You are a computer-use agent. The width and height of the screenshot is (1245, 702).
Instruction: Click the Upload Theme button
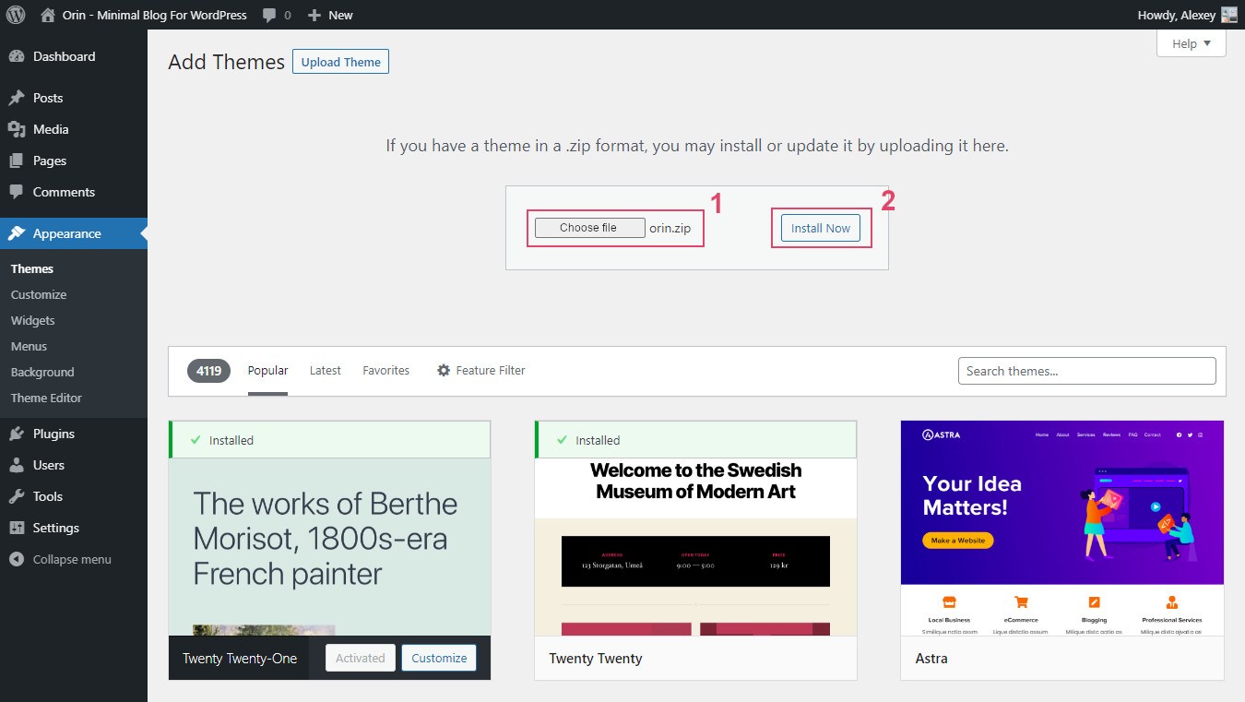click(340, 61)
